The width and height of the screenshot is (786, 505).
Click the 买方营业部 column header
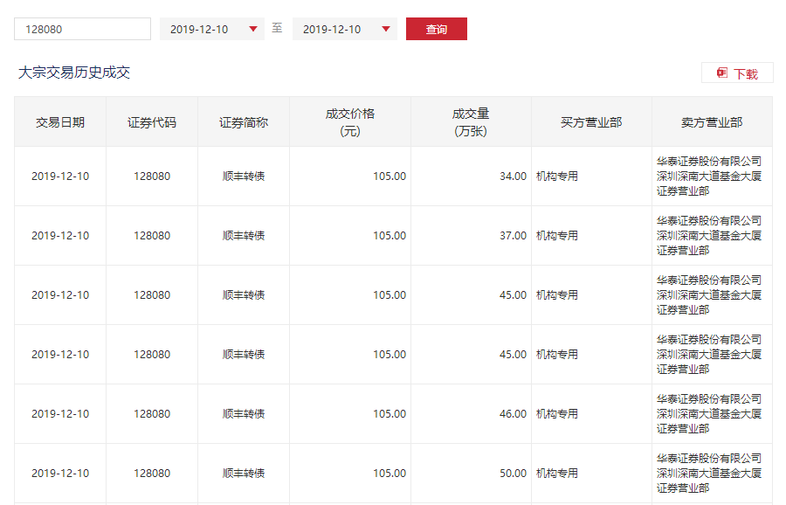click(x=591, y=122)
